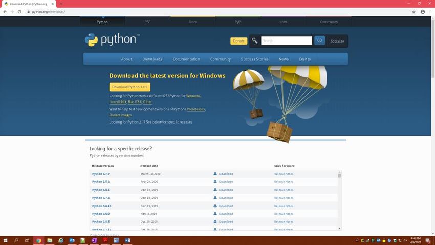This screenshot has width=435, height=245.
Task: Click the Download Python 3.8.2 button
Action: pyautogui.click(x=130, y=87)
